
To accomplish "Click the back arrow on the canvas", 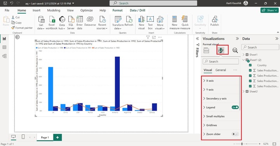I will tap(17, 37).
